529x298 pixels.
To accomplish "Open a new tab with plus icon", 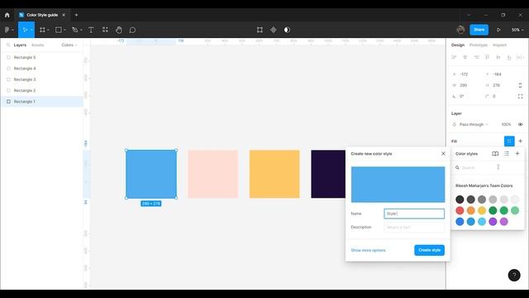I will tap(76, 15).
